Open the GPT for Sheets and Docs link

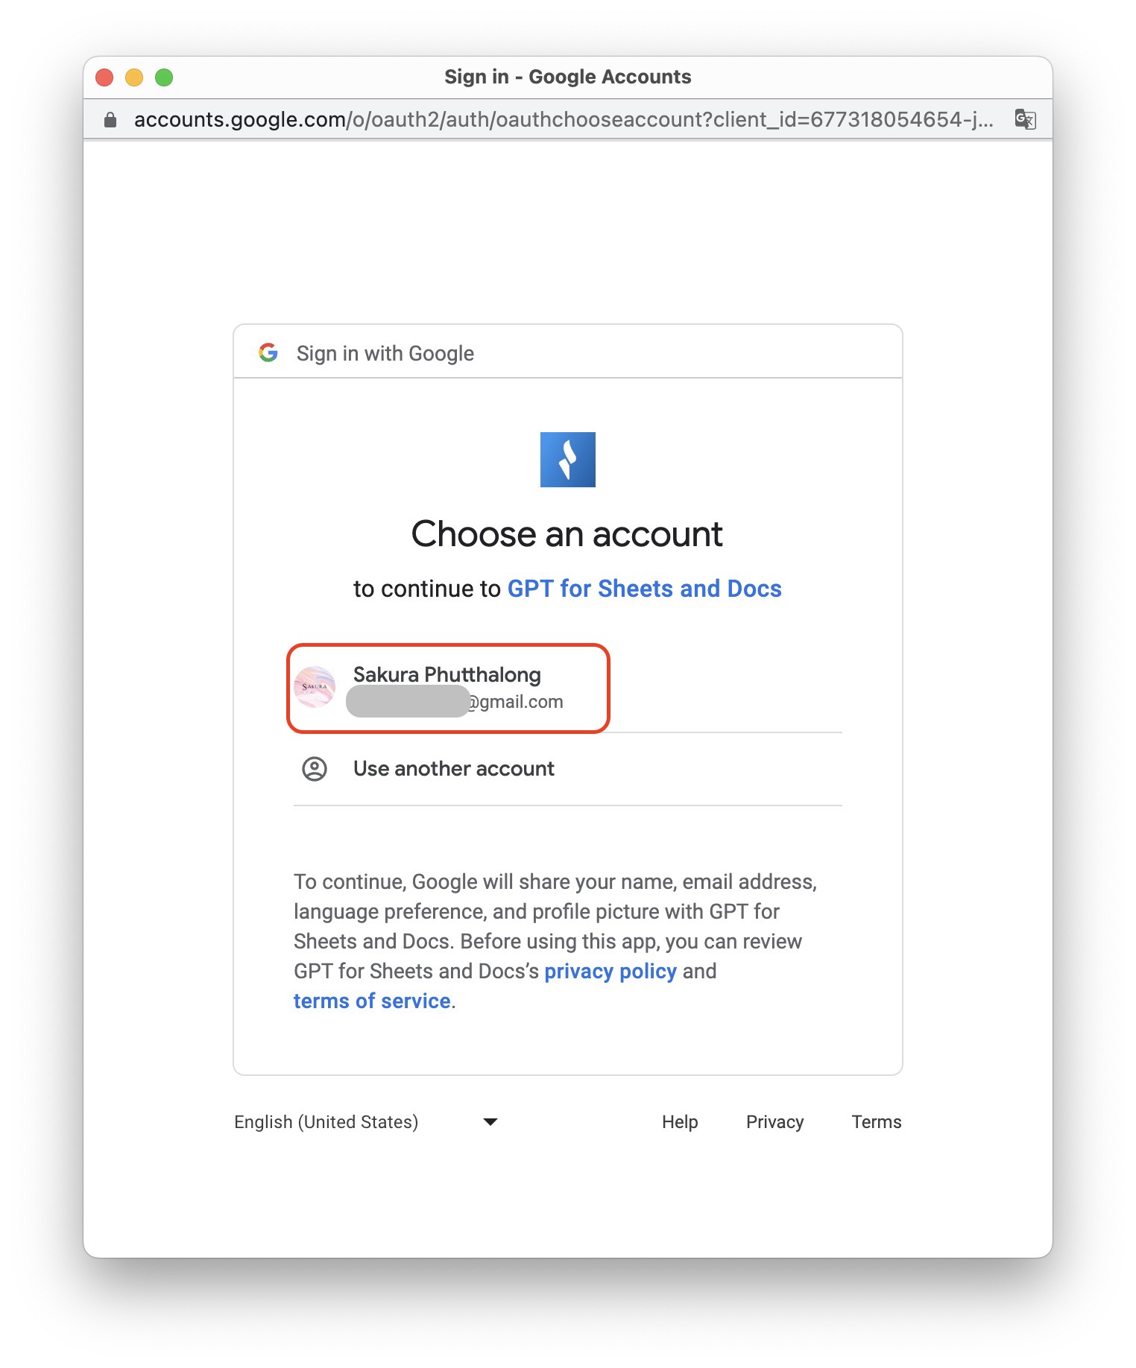pyautogui.click(x=644, y=589)
